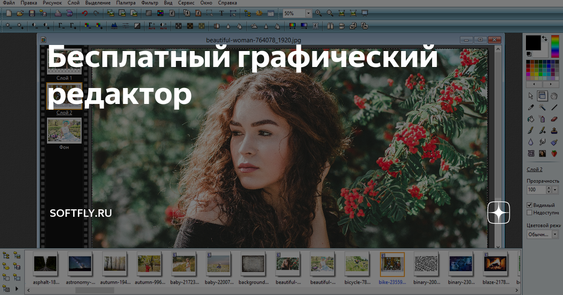
Task: Click the black foreground color swatch
Action: 533,43
